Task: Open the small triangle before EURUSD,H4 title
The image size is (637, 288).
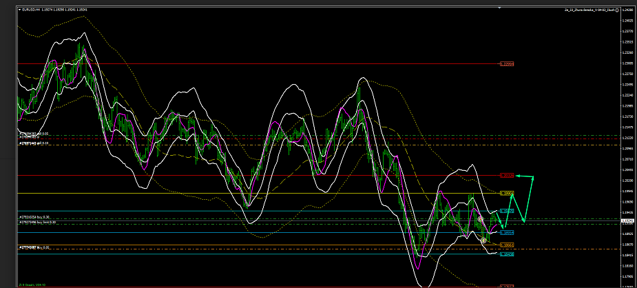Action: 19,10
